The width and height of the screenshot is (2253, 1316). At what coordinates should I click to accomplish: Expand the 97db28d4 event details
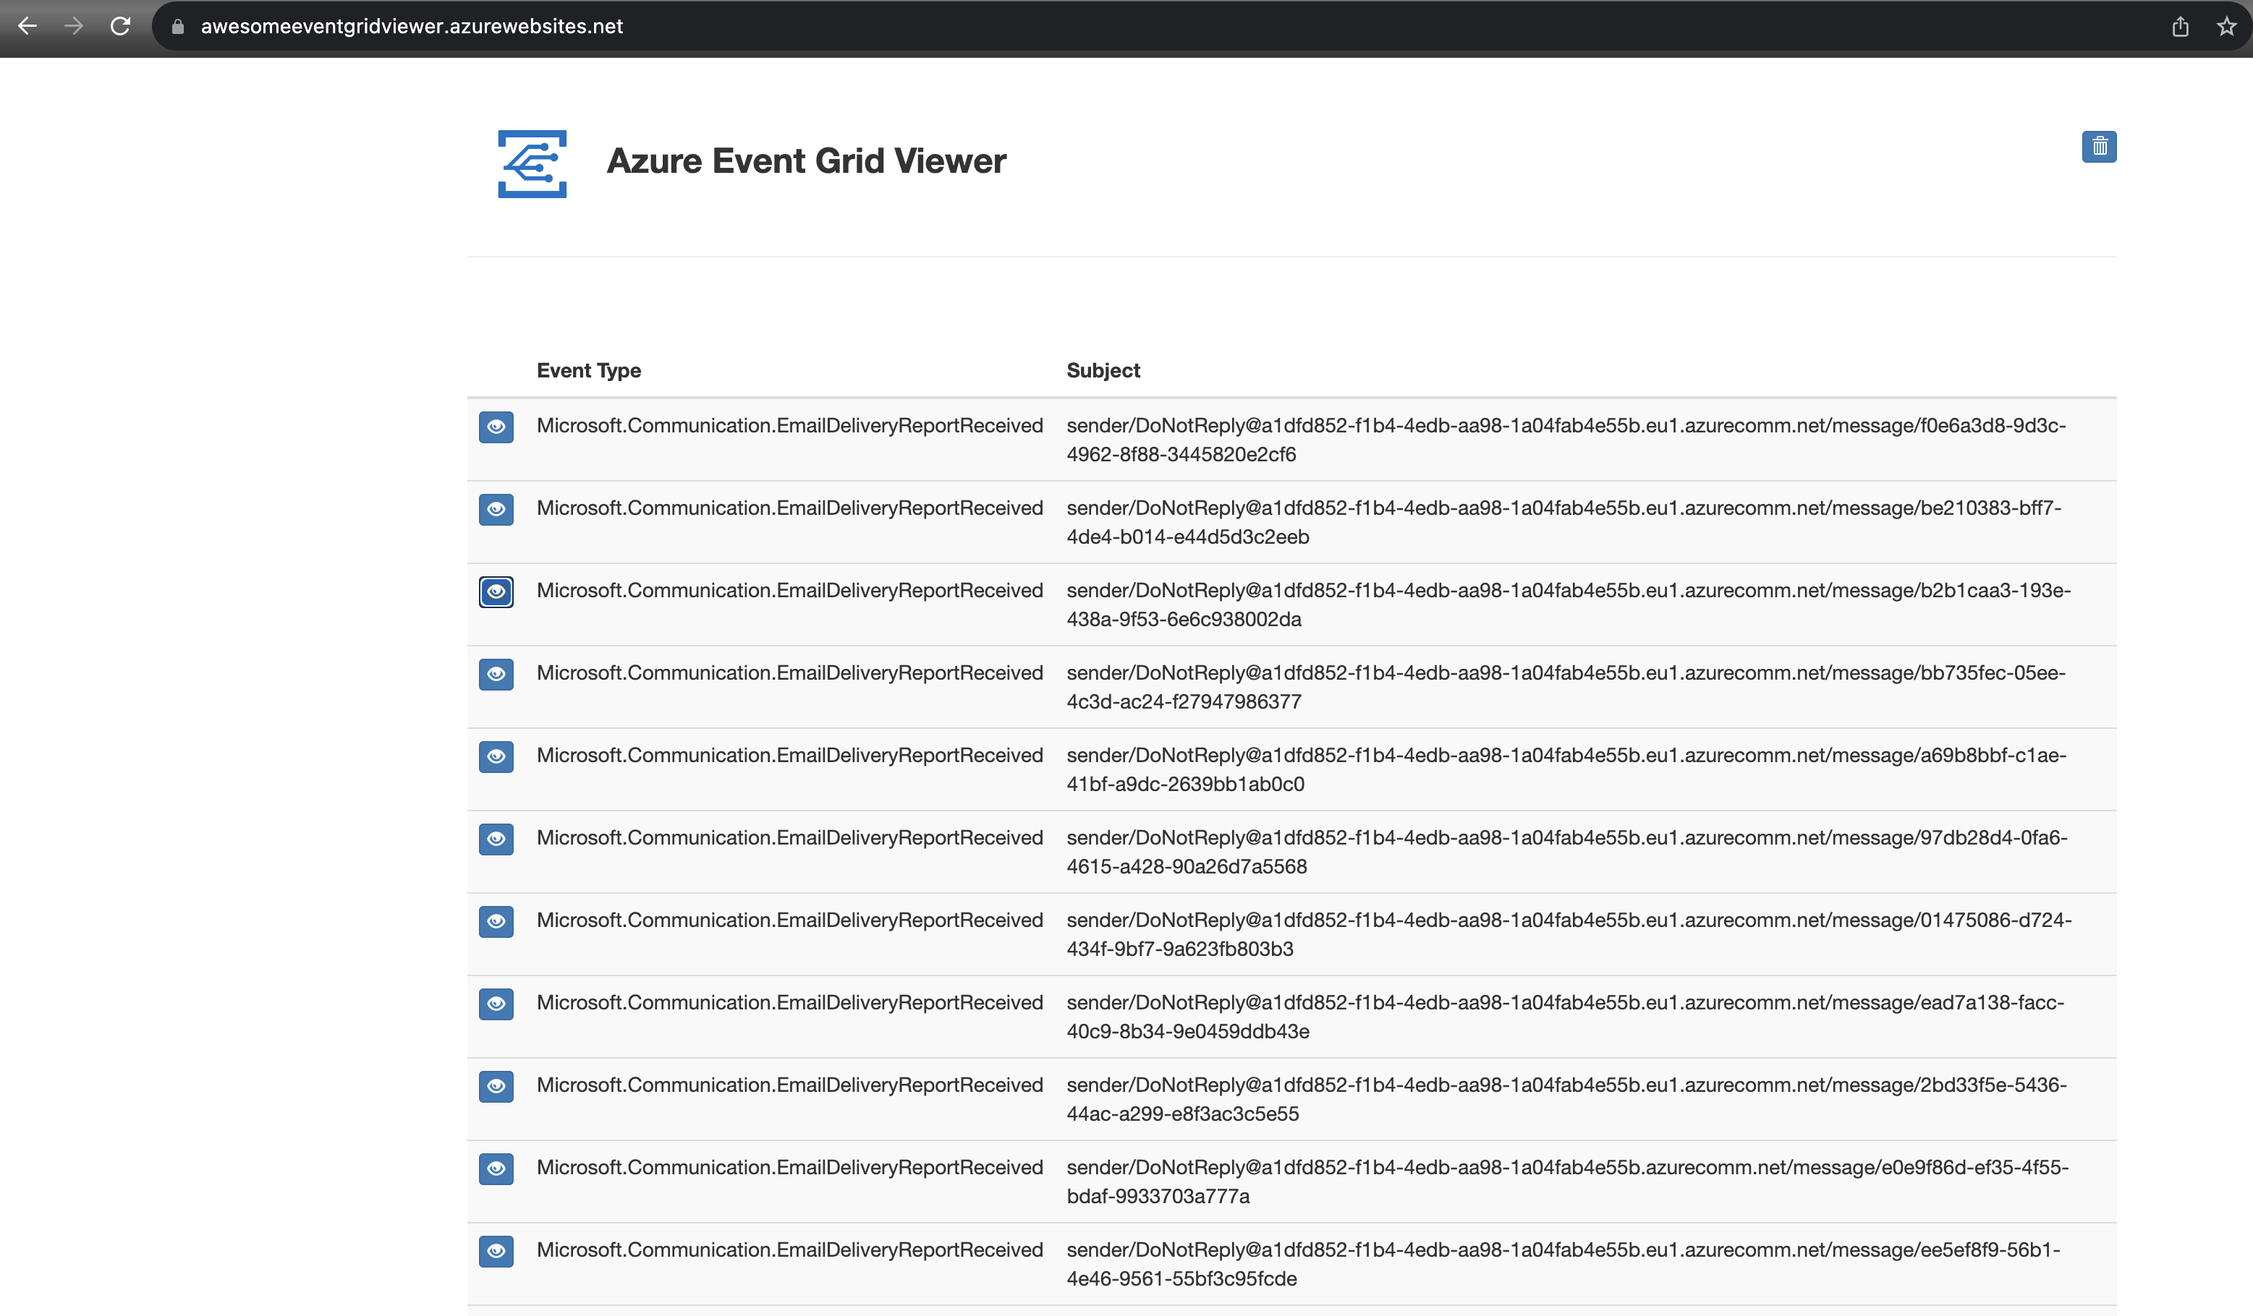(496, 839)
